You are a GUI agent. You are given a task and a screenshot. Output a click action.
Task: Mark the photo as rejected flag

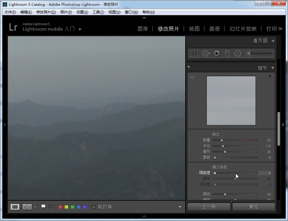[x=50, y=207]
